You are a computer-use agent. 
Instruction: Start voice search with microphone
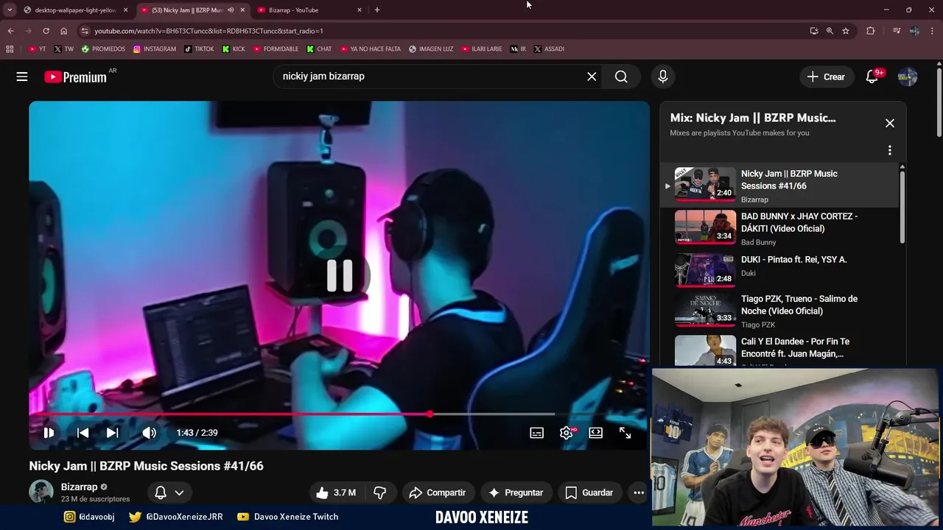(x=663, y=77)
